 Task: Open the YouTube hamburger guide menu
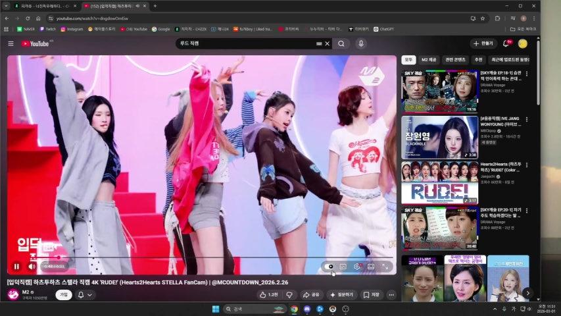pos(11,43)
